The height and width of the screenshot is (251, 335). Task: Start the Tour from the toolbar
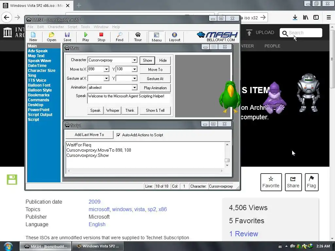click(138, 37)
